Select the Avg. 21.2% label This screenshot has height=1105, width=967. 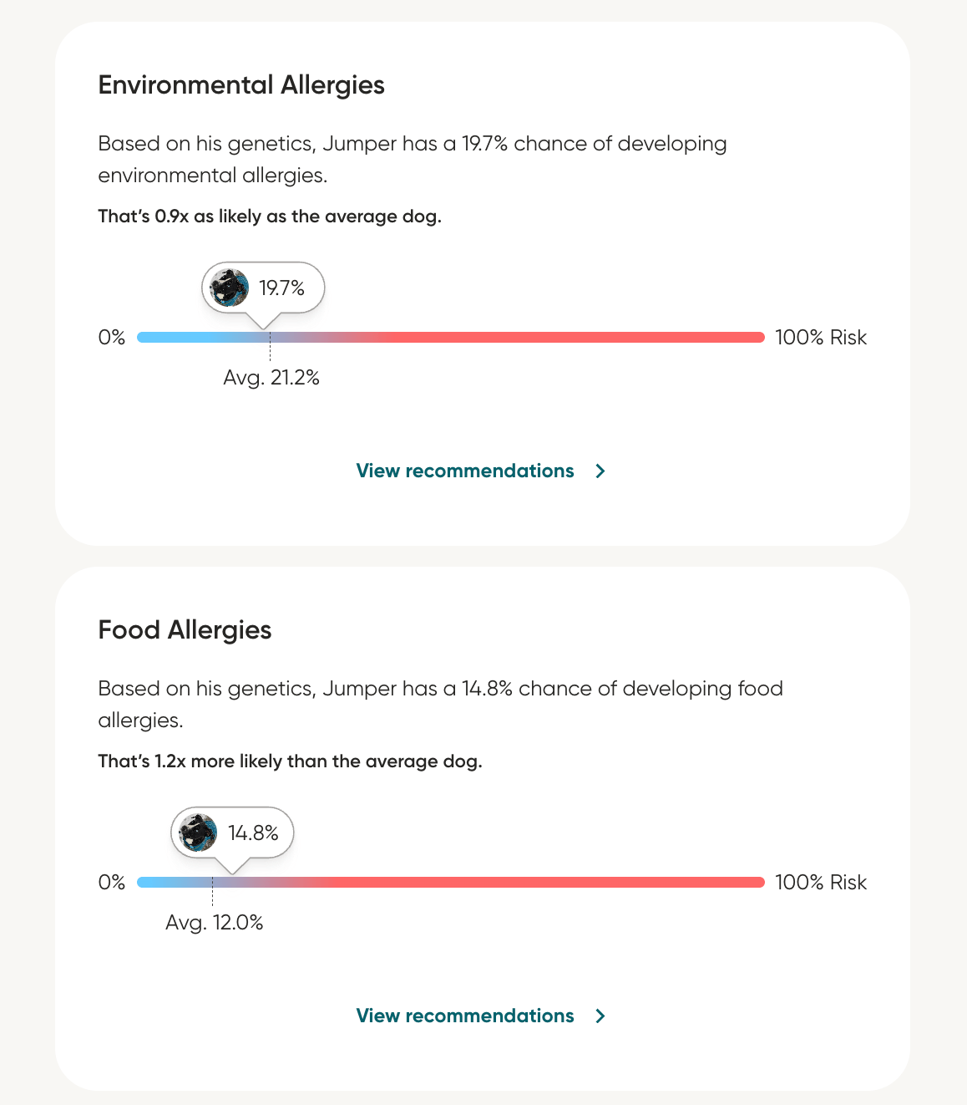tap(270, 377)
